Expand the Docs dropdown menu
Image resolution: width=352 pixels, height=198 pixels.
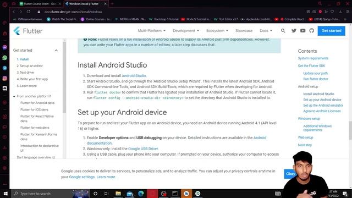pos(266,31)
